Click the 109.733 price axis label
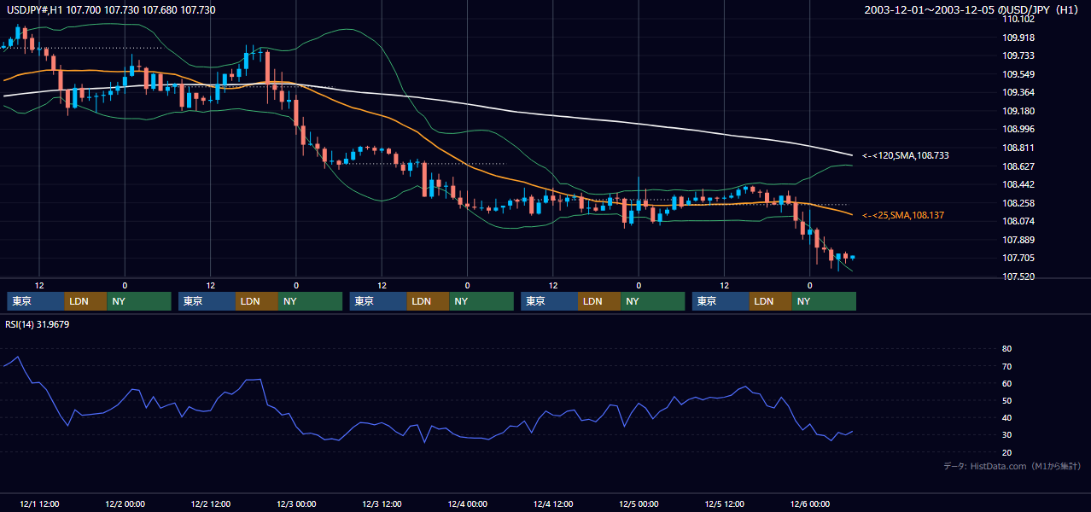 (1018, 55)
